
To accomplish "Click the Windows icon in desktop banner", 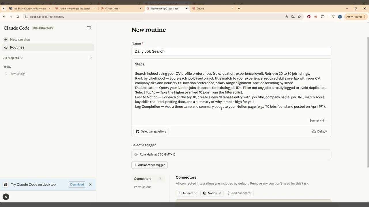I will [6, 185].
